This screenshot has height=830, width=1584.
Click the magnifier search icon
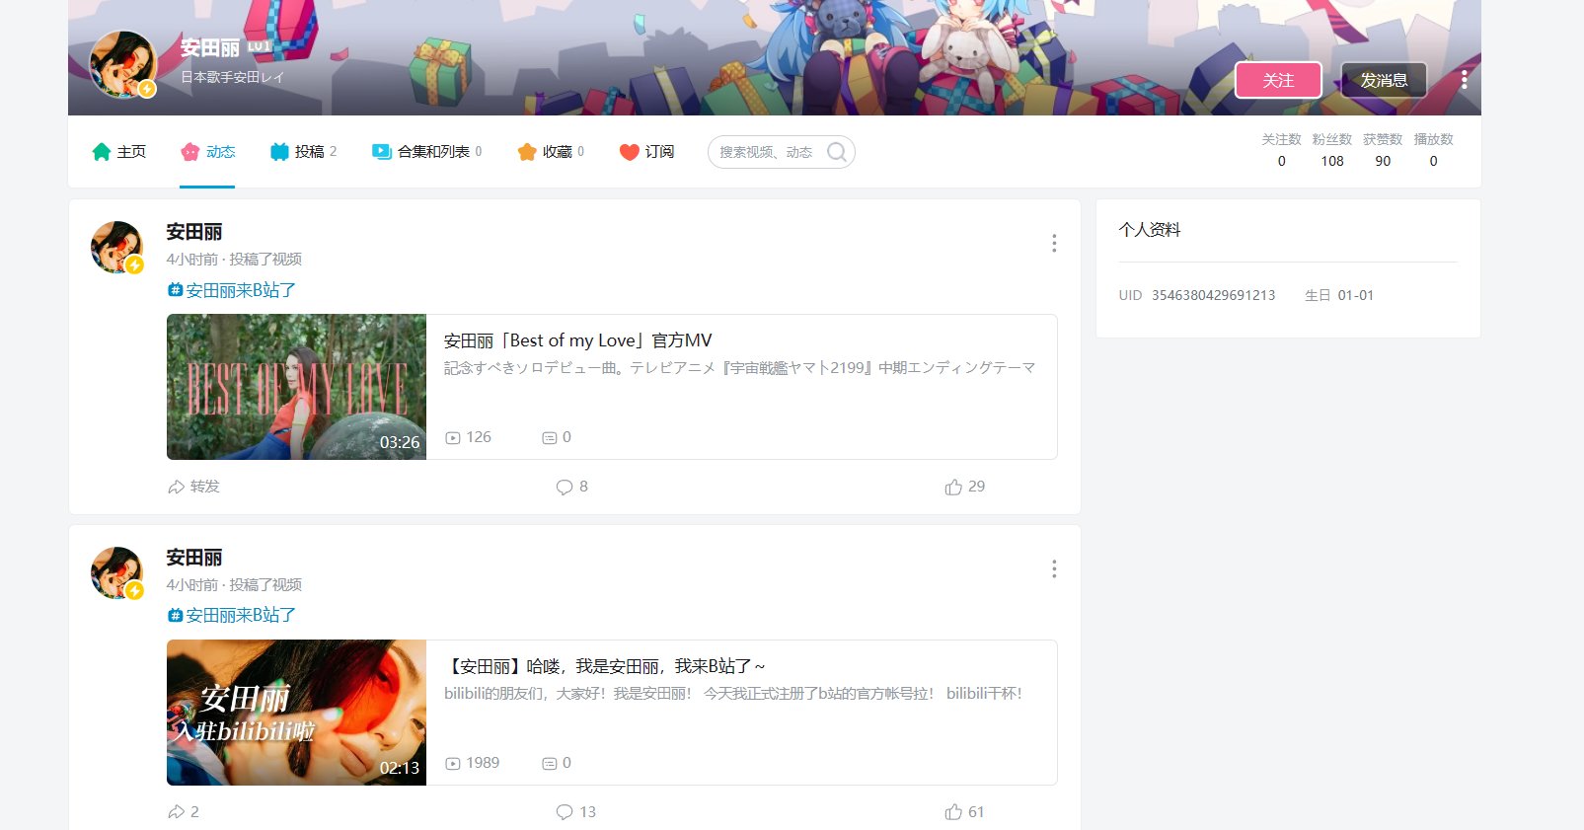pyautogui.click(x=836, y=152)
